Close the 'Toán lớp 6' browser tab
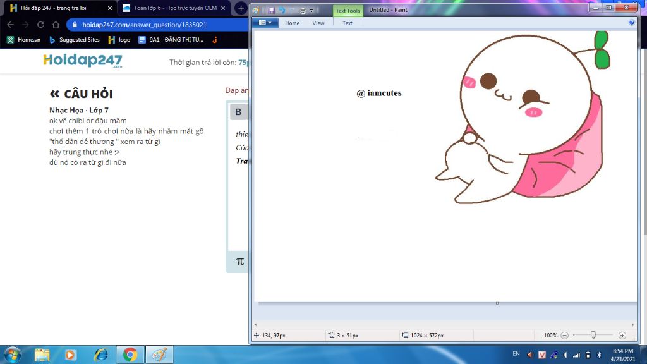The width and height of the screenshot is (647, 364). click(x=223, y=8)
